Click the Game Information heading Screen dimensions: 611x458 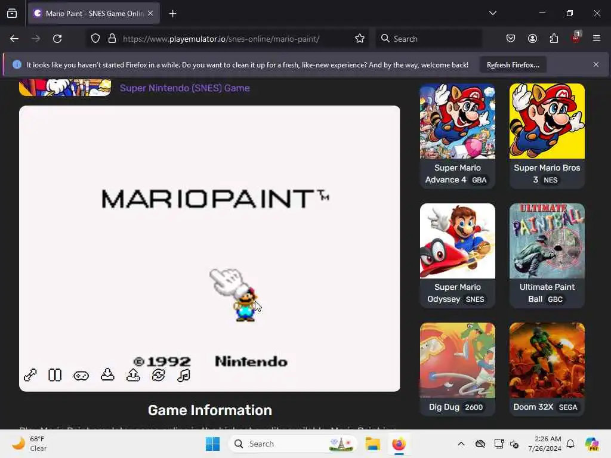pyautogui.click(x=209, y=410)
